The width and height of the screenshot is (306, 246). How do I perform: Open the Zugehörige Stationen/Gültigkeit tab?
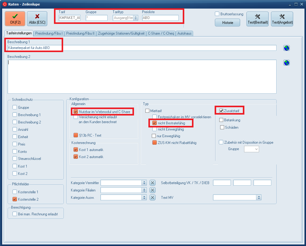click(121, 33)
